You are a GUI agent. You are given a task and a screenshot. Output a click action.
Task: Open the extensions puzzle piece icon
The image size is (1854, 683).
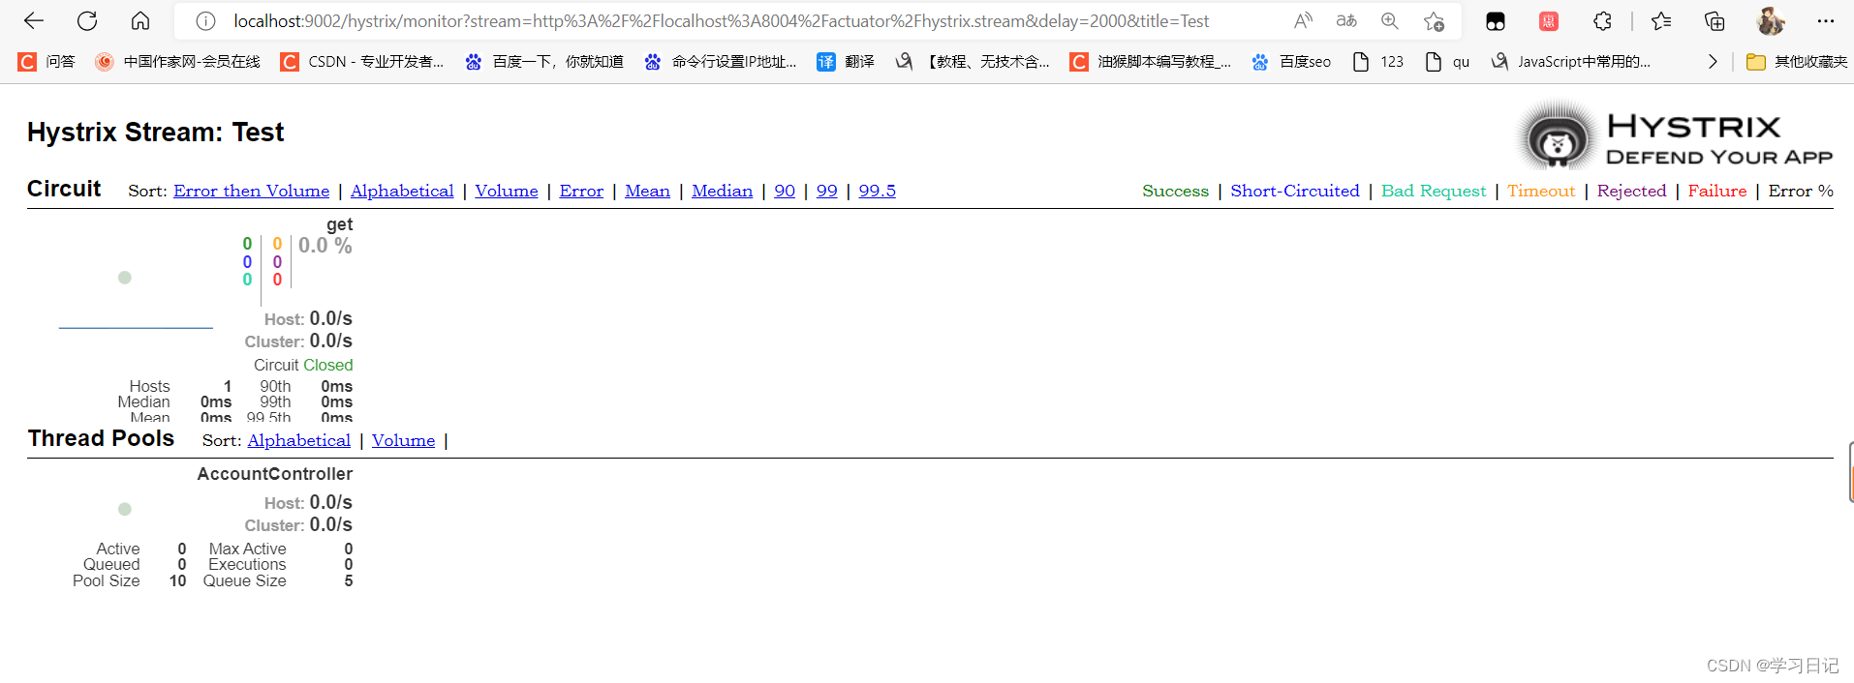[x=1603, y=20]
